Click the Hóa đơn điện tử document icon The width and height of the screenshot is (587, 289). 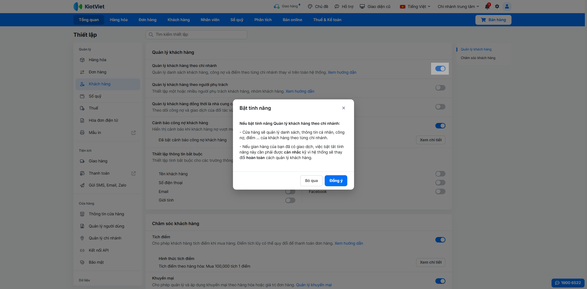click(82, 120)
